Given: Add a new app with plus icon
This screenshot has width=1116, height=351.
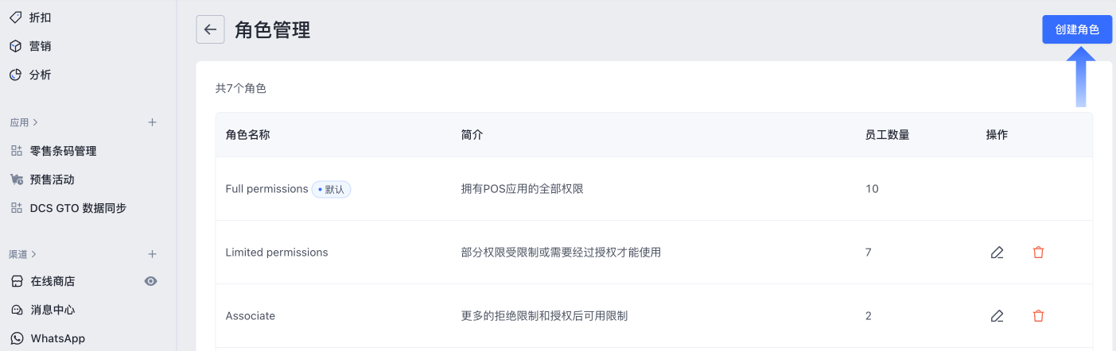Looking at the screenshot, I should [152, 122].
